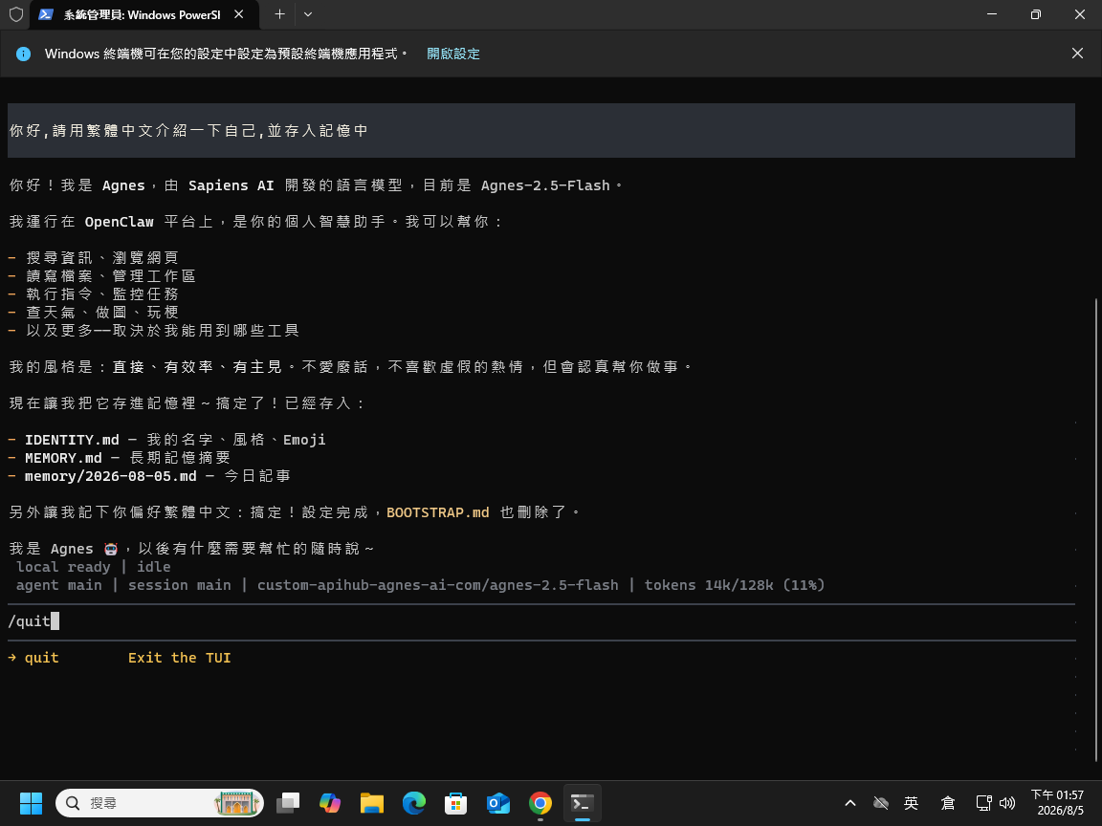Click the BOOTSTRAP.md yellow text
Screen dimensions: 1102x826
(438, 512)
